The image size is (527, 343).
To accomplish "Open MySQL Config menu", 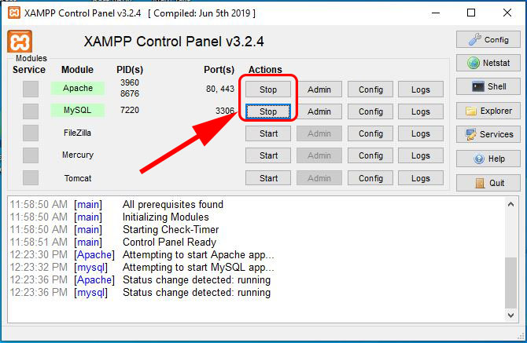I will [370, 111].
